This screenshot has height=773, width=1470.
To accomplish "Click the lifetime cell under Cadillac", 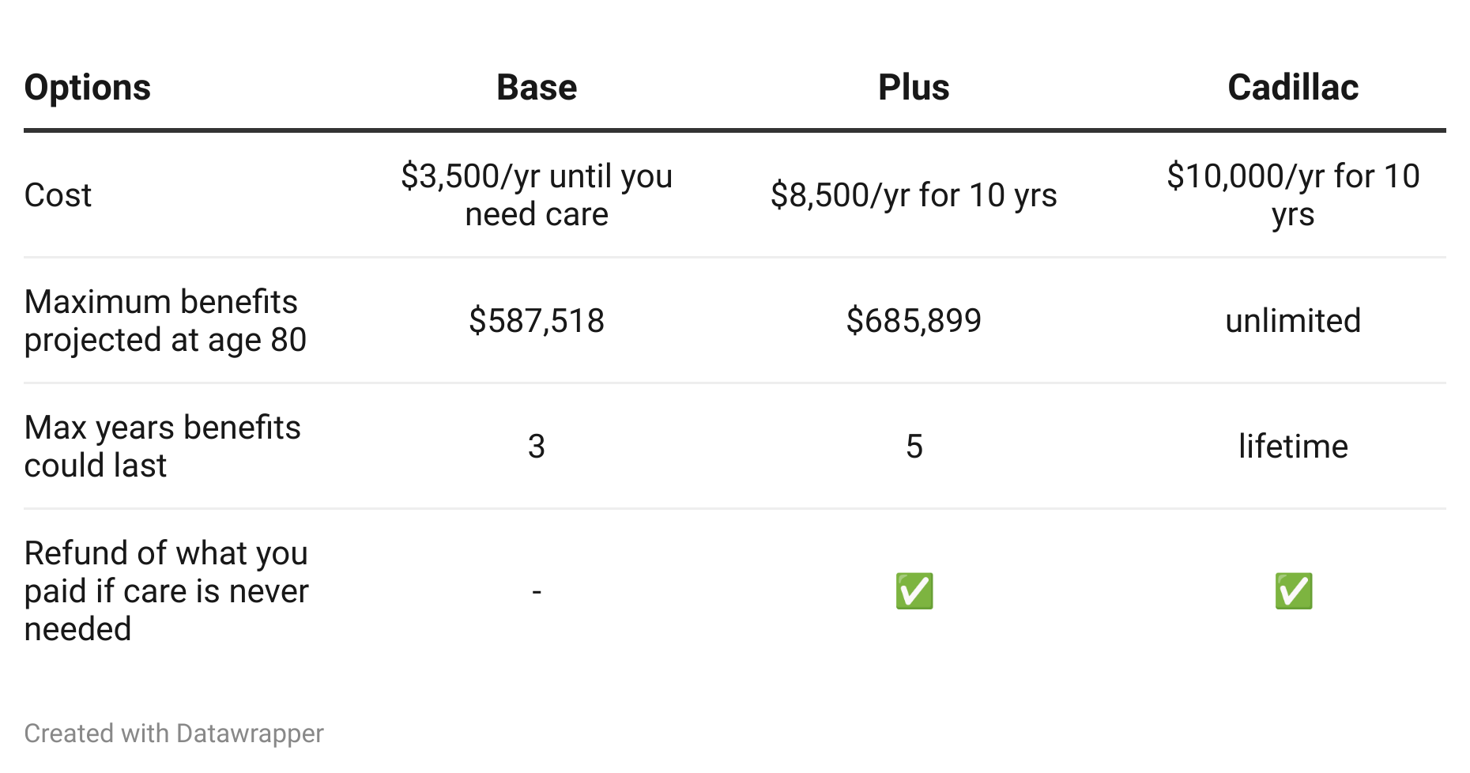I will point(1293,447).
